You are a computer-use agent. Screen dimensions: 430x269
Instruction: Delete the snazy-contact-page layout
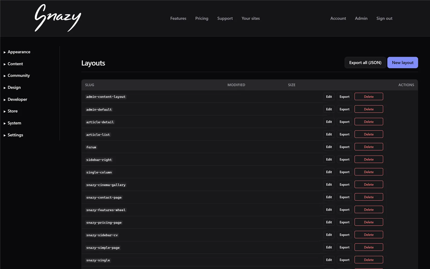369,197
